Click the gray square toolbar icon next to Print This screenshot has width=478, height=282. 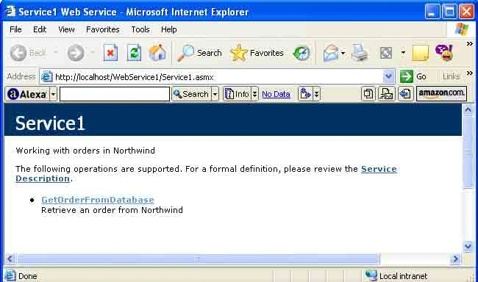click(x=386, y=53)
